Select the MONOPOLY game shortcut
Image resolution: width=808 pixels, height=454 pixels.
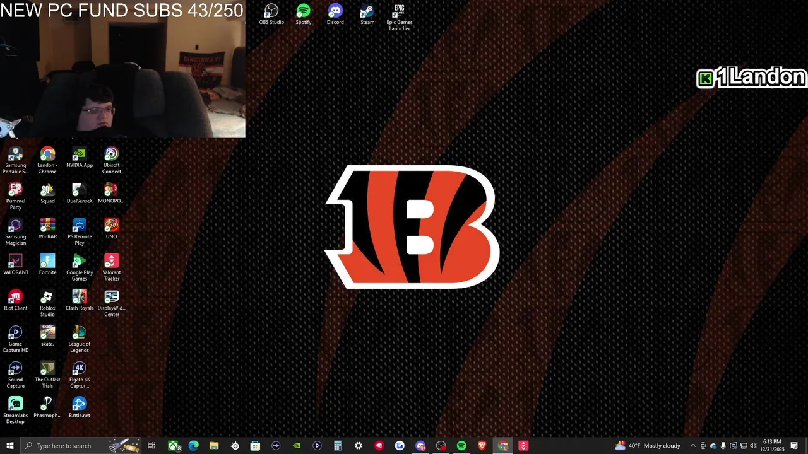(x=112, y=194)
